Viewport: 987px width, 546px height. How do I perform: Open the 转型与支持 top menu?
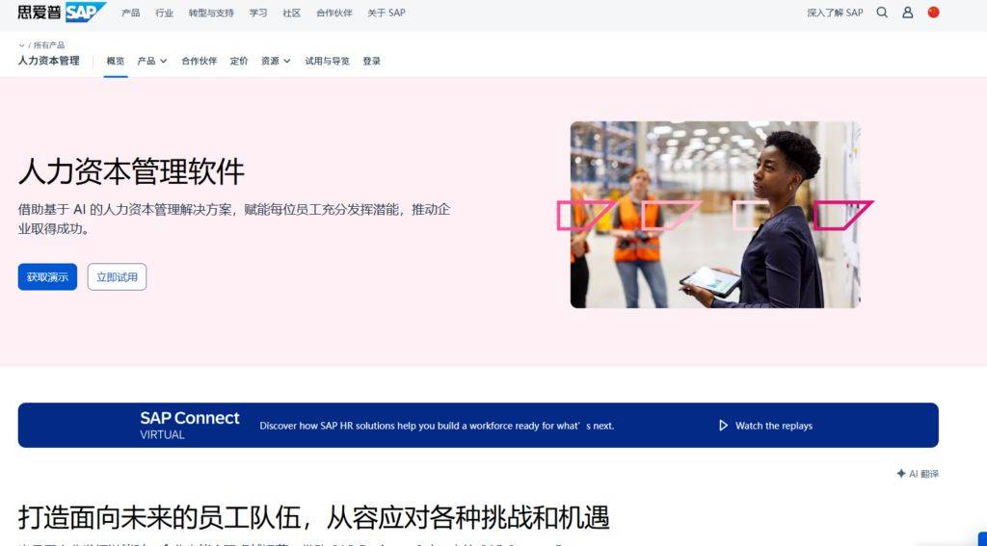click(211, 13)
